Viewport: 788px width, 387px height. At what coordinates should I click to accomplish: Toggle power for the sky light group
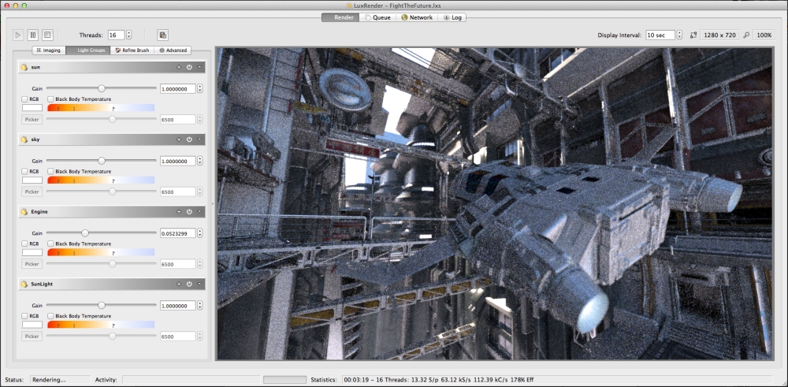(189, 140)
